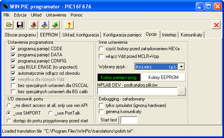Open the Układ menu
The height and width of the screenshot is (138, 224).
pos(36,15)
